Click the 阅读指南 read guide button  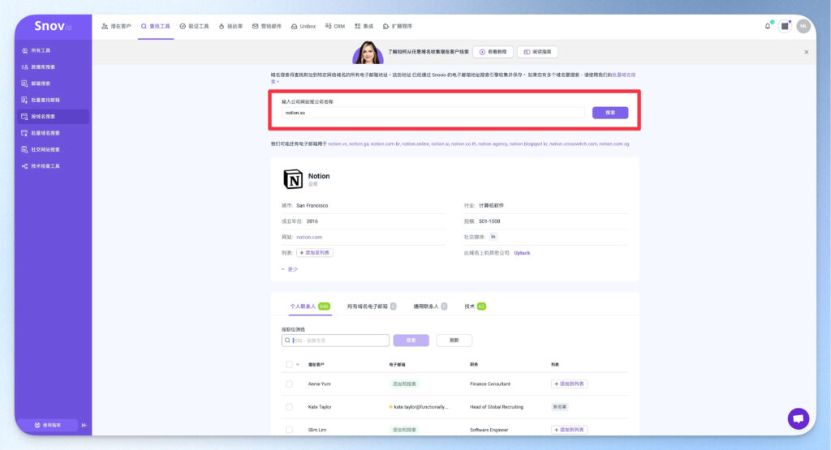[x=537, y=52]
